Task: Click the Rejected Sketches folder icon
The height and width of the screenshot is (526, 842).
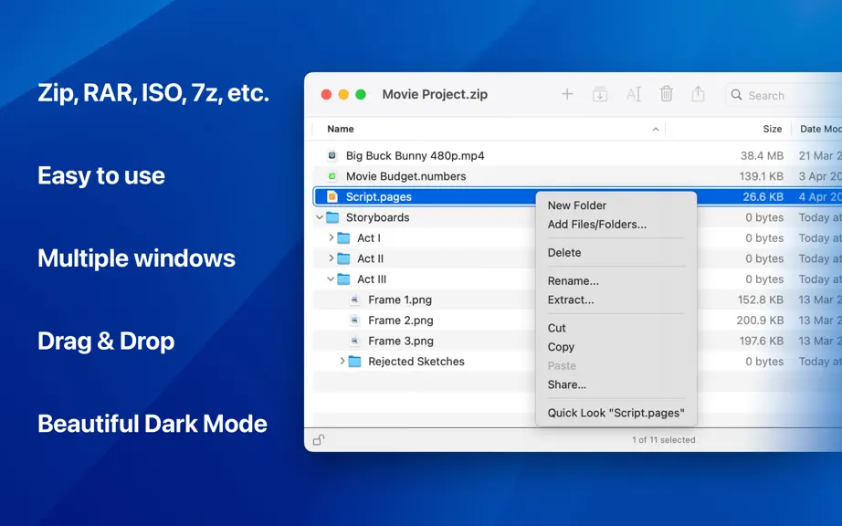Action: click(x=354, y=362)
